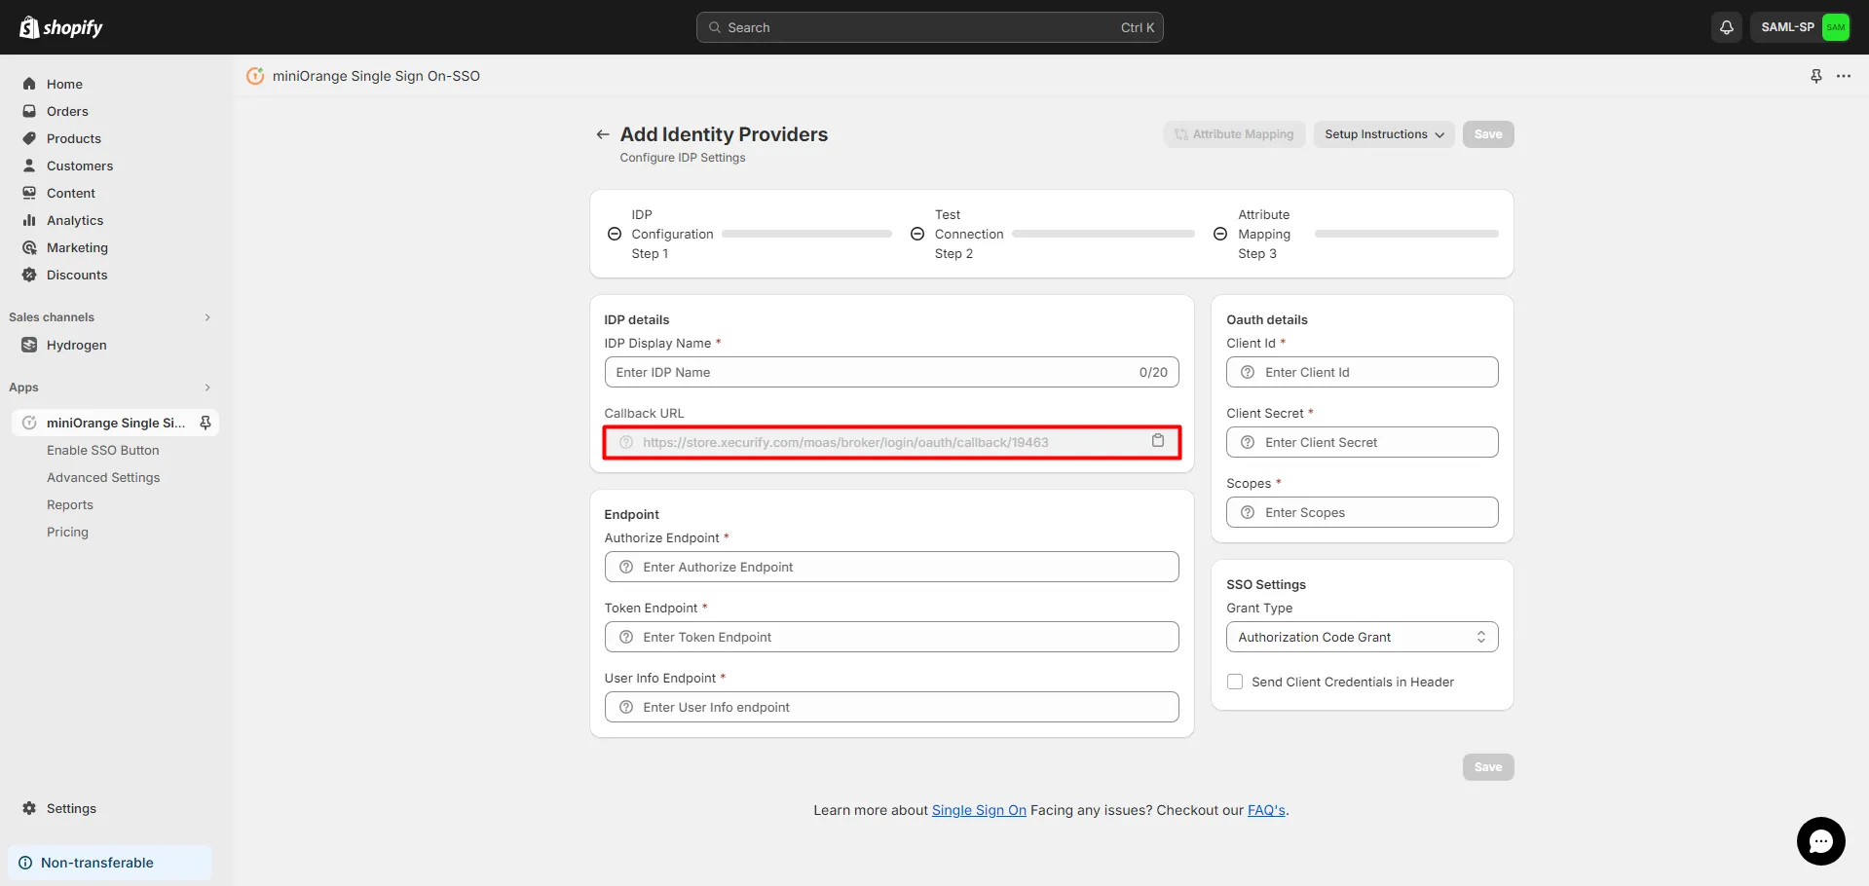The height and width of the screenshot is (886, 1869).
Task: Expand the Sales channels section
Action: 207,317
